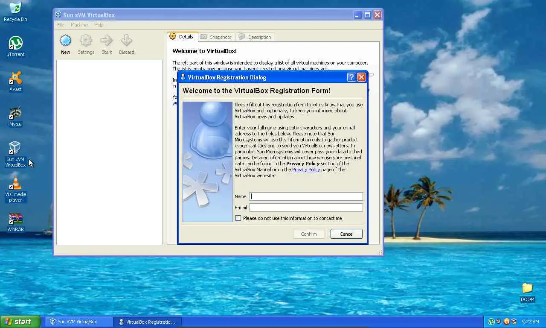546x328 pixels.
Task: Open the Windows start button
Action: click(x=20, y=322)
